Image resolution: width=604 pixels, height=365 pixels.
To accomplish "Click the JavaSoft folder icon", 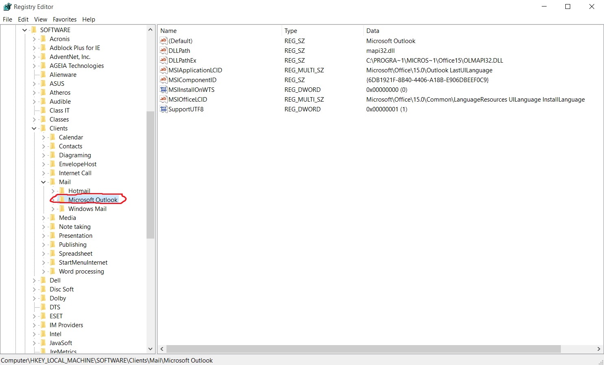I will point(43,343).
